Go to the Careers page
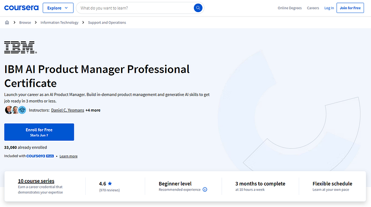The image size is (371, 207). tap(313, 8)
